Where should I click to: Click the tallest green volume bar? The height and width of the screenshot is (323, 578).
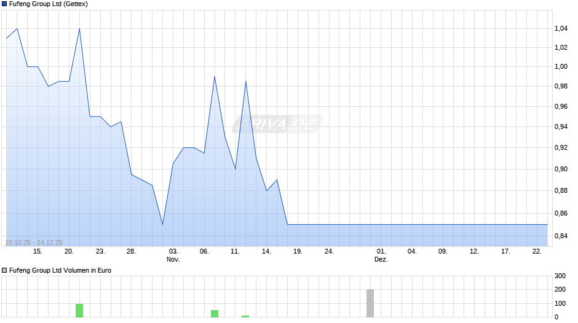click(79, 311)
